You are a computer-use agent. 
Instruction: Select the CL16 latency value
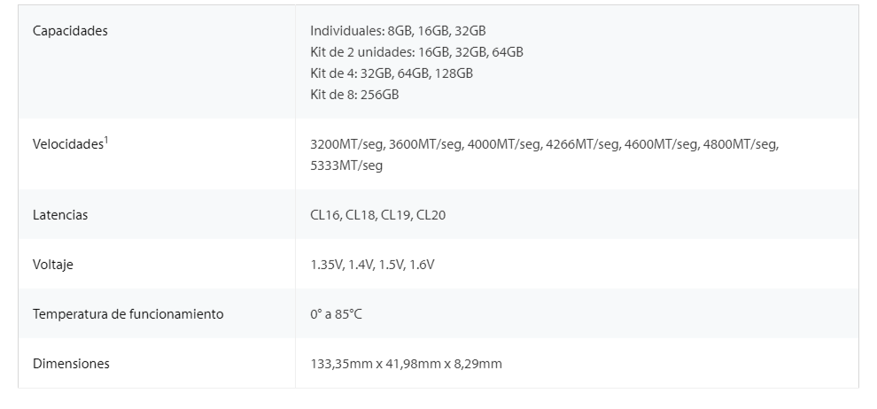[x=325, y=215]
